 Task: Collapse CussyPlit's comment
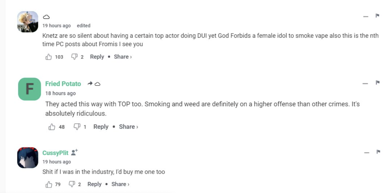(x=367, y=152)
